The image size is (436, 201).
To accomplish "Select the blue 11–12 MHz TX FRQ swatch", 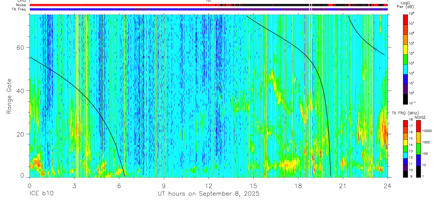I will tap(405, 161).
